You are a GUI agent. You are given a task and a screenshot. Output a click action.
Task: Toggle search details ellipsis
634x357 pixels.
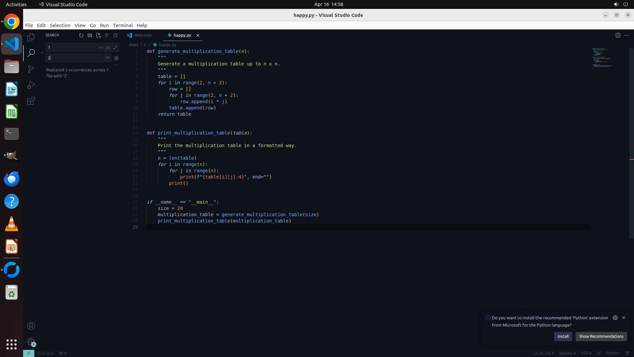click(x=116, y=65)
